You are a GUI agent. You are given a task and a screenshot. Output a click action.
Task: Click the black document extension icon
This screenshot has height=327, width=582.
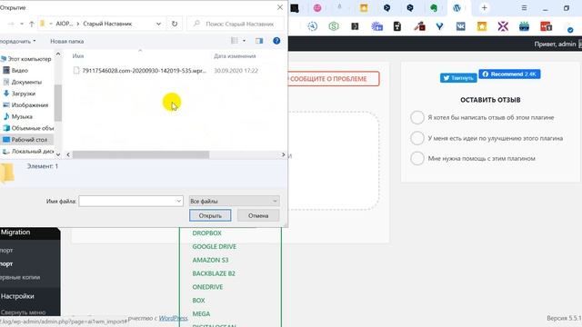(x=397, y=26)
